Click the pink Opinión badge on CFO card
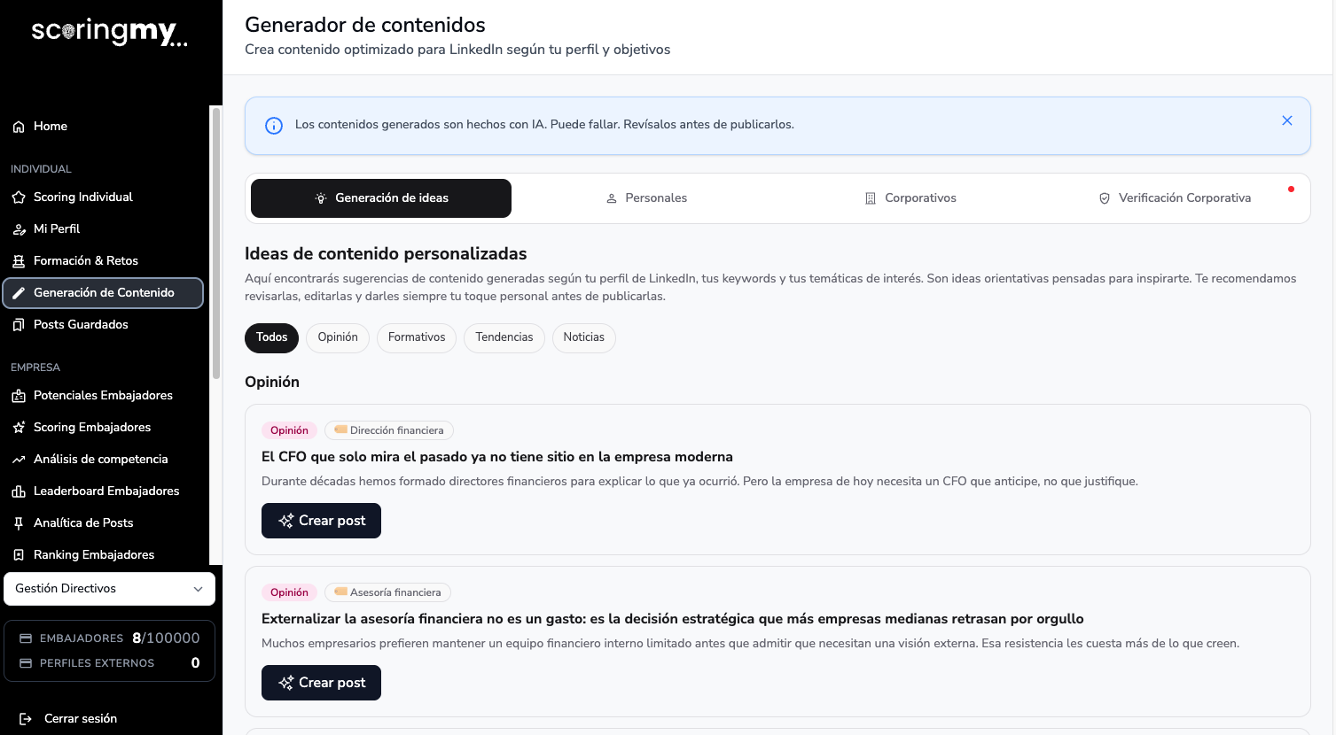The image size is (1336, 735). coord(289,430)
